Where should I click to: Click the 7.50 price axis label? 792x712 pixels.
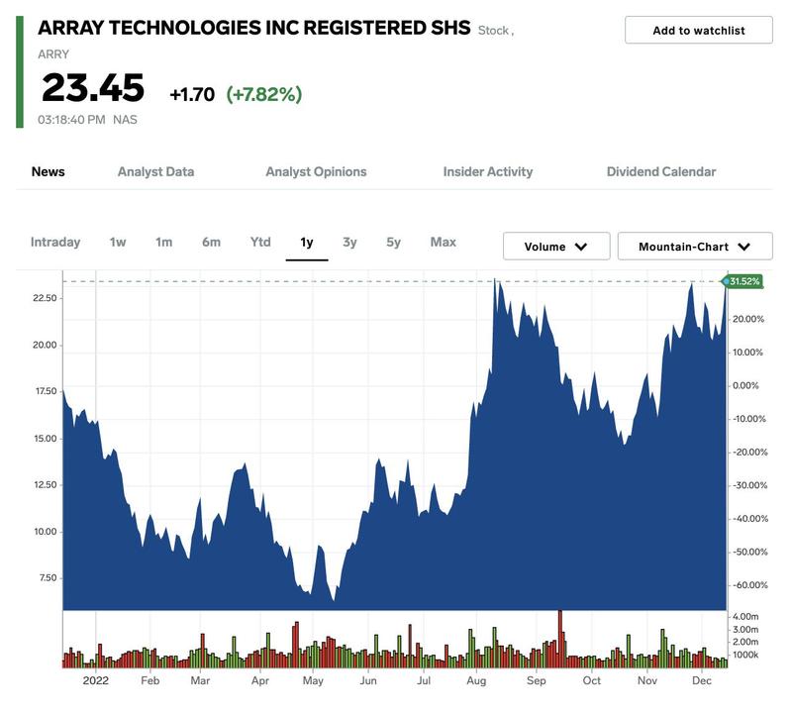point(48,577)
